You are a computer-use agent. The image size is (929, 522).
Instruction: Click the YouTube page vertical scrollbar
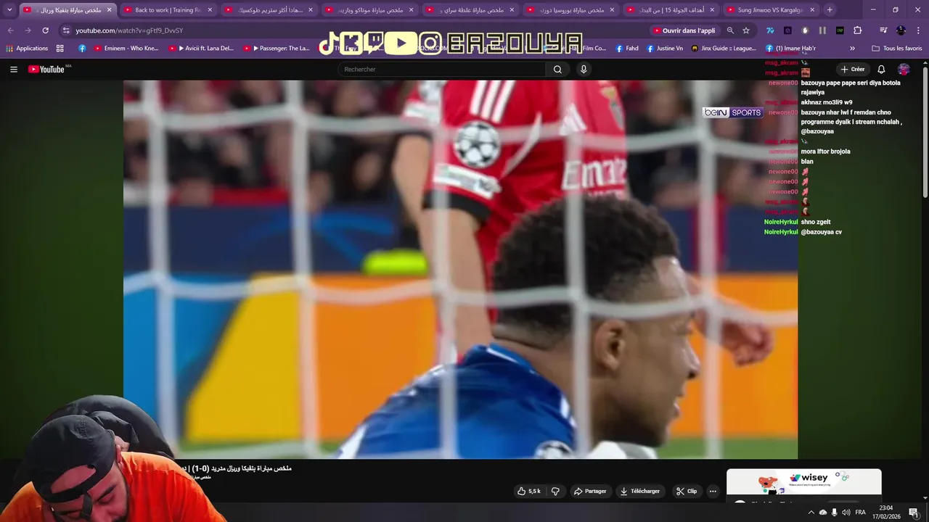pyautogui.click(x=925, y=130)
